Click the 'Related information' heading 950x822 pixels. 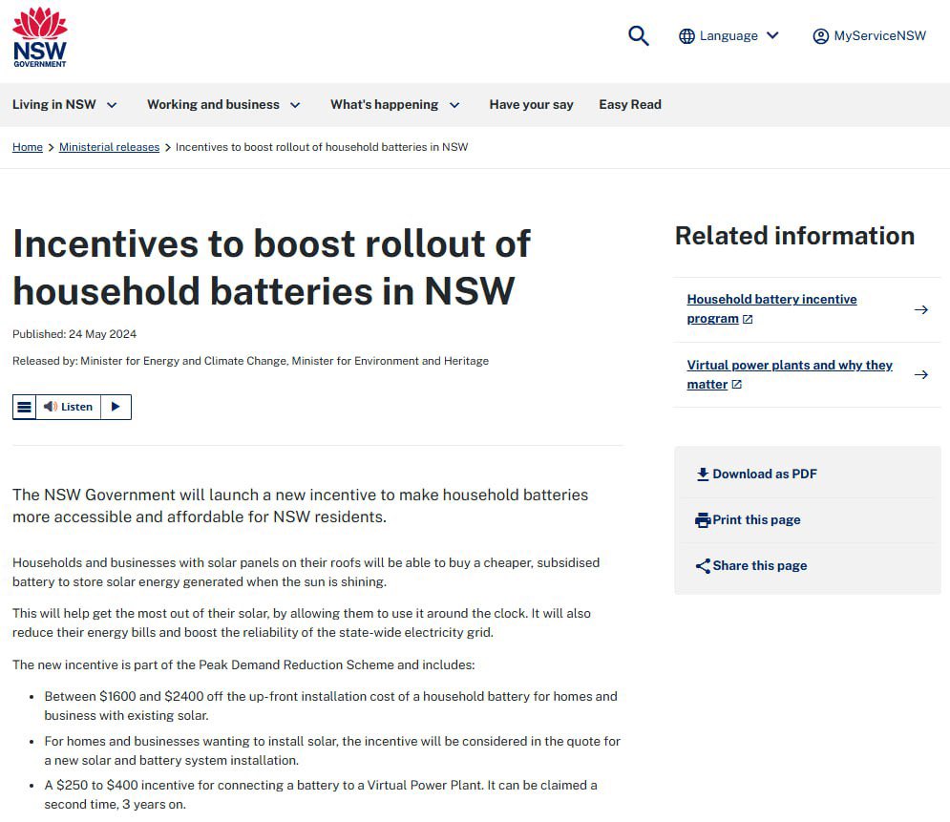(794, 236)
